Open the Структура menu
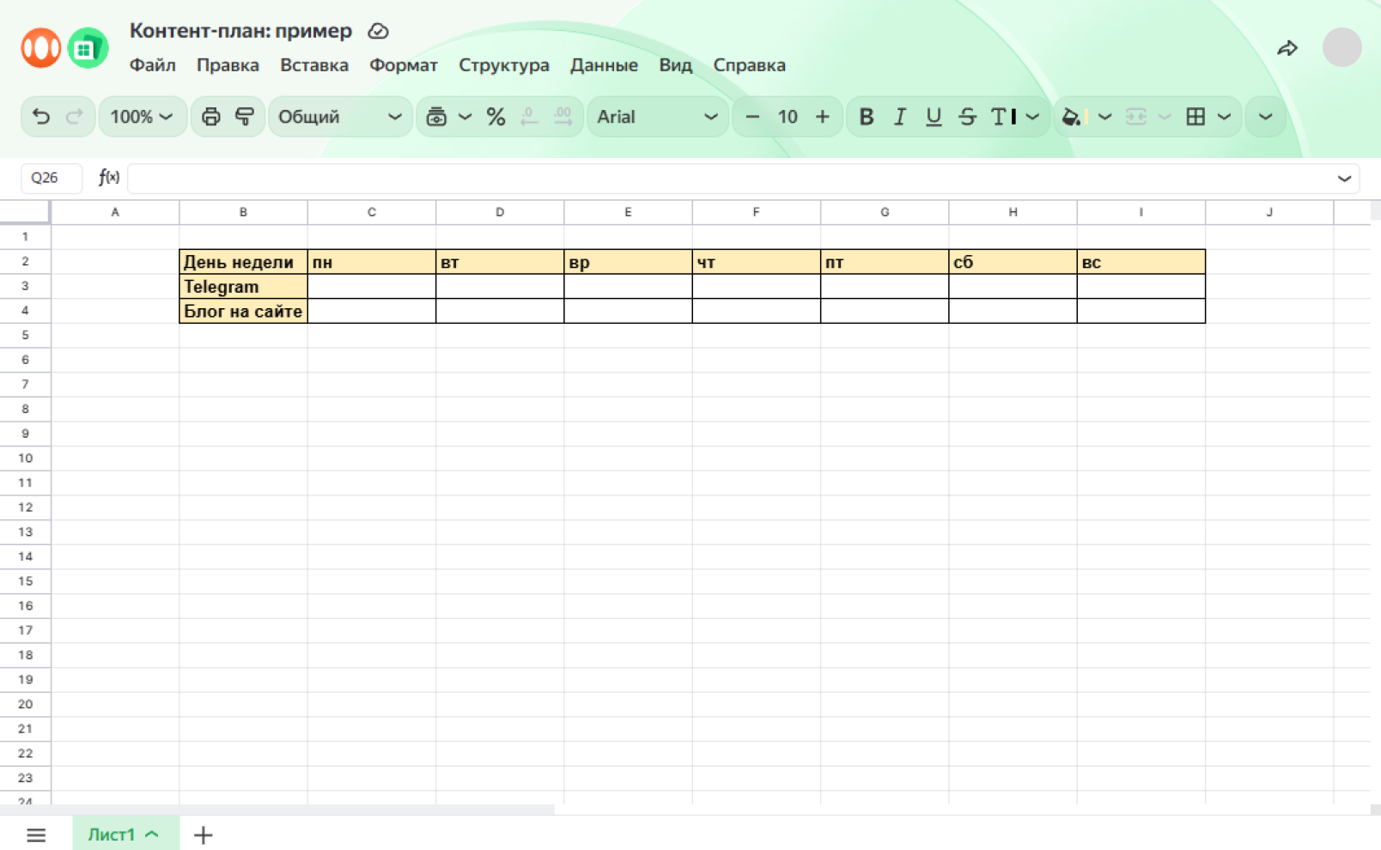 (x=504, y=65)
